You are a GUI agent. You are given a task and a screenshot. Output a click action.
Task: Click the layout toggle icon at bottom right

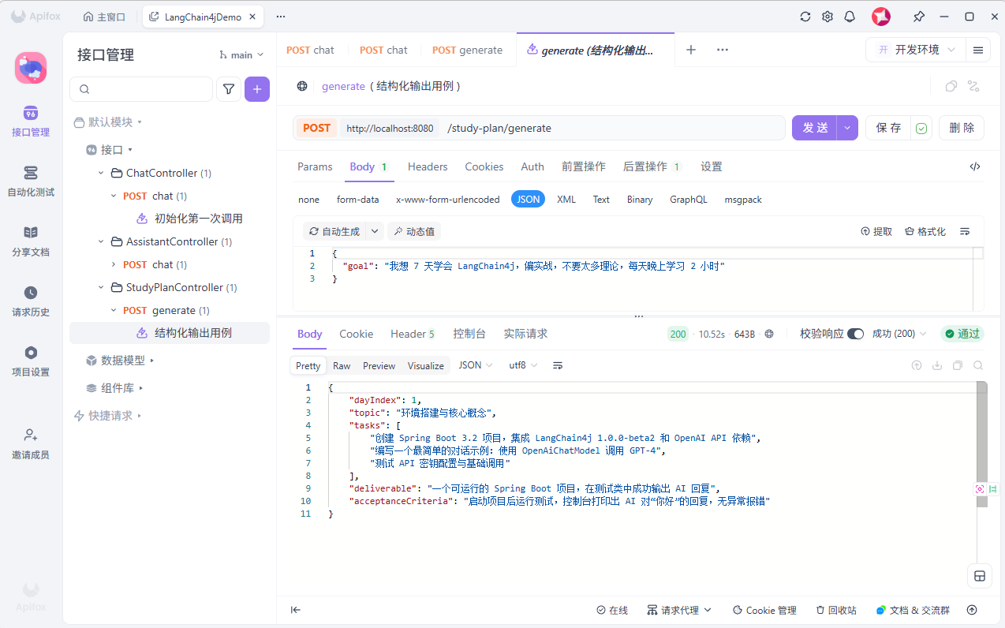pyautogui.click(x=980, y=576)
